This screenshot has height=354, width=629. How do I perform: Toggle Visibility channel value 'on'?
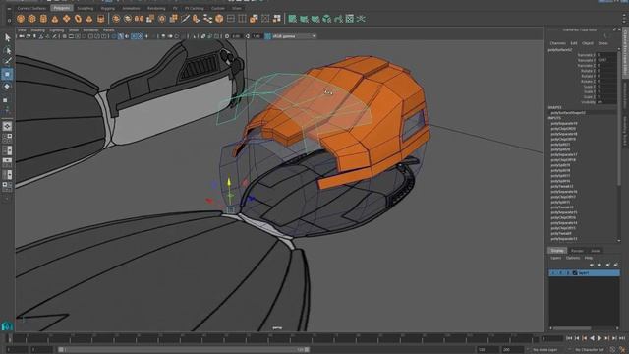point(606,102)
